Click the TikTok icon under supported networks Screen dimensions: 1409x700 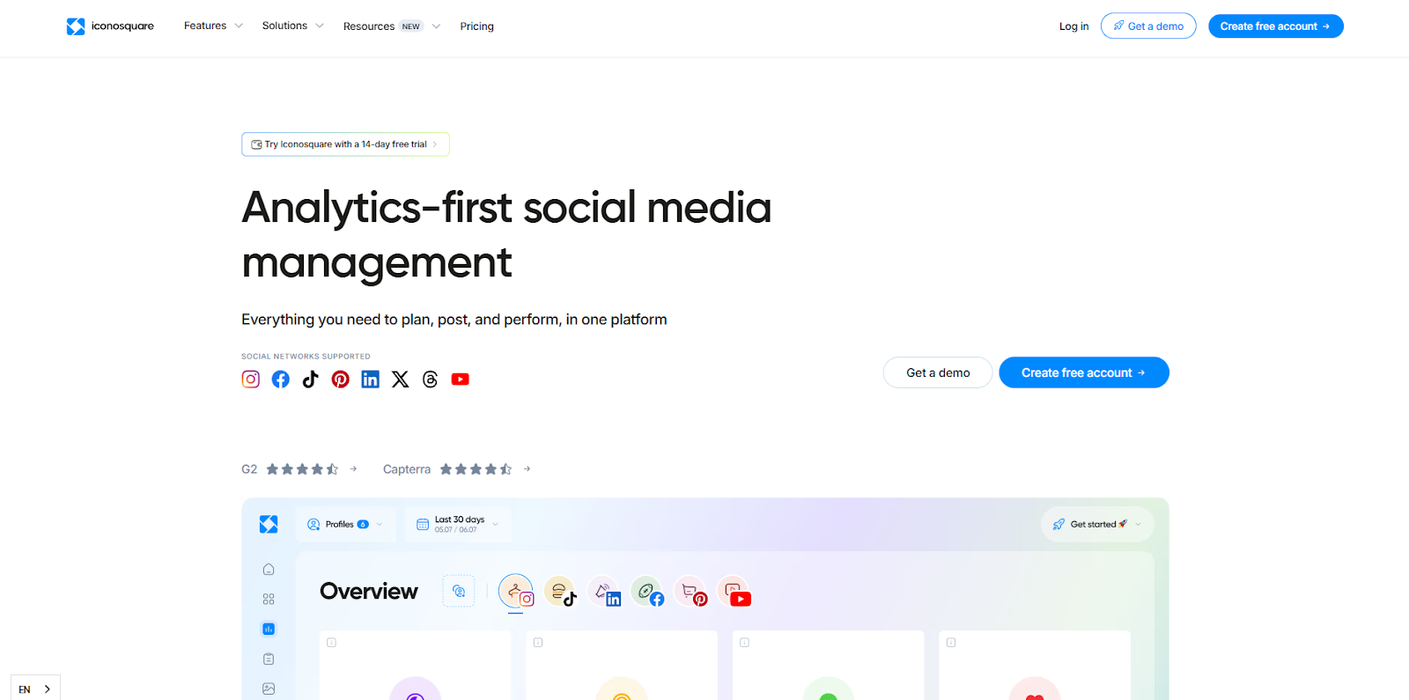click(x=311, y=379)
